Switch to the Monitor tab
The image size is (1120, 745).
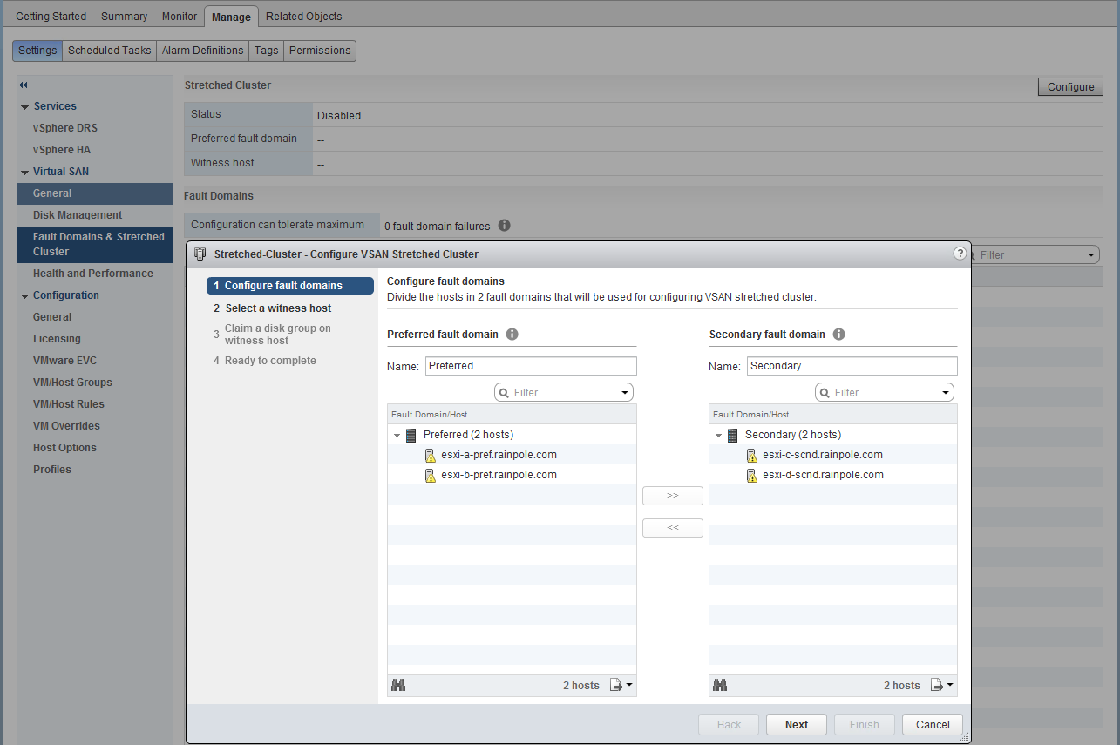tap(180, 17)
